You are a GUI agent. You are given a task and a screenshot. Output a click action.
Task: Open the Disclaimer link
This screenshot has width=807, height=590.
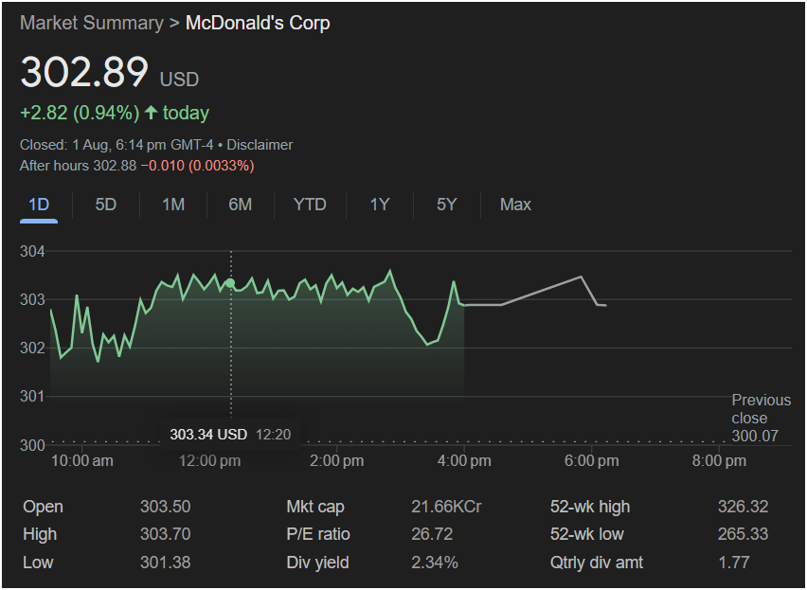pos(260,145)
